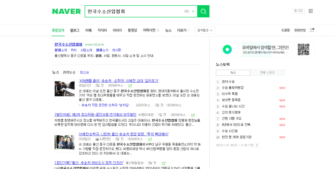Open the 한국수소산업협회 site title link
Image resolution: width=335 pixels, height=169 pixels.
pos(68,45)
